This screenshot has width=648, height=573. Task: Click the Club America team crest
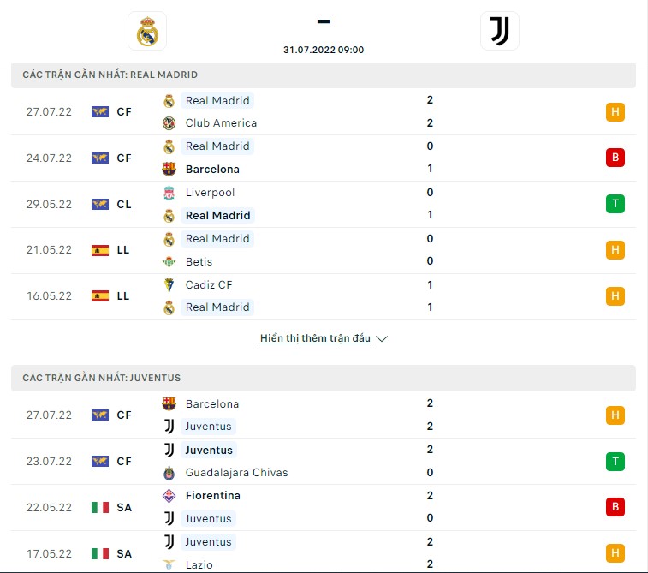click(169, 123)
